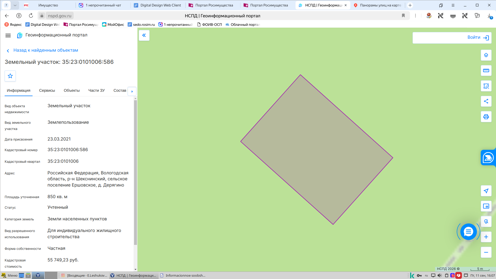
Task: Share the map via share icon
Action: pos(486,101)
